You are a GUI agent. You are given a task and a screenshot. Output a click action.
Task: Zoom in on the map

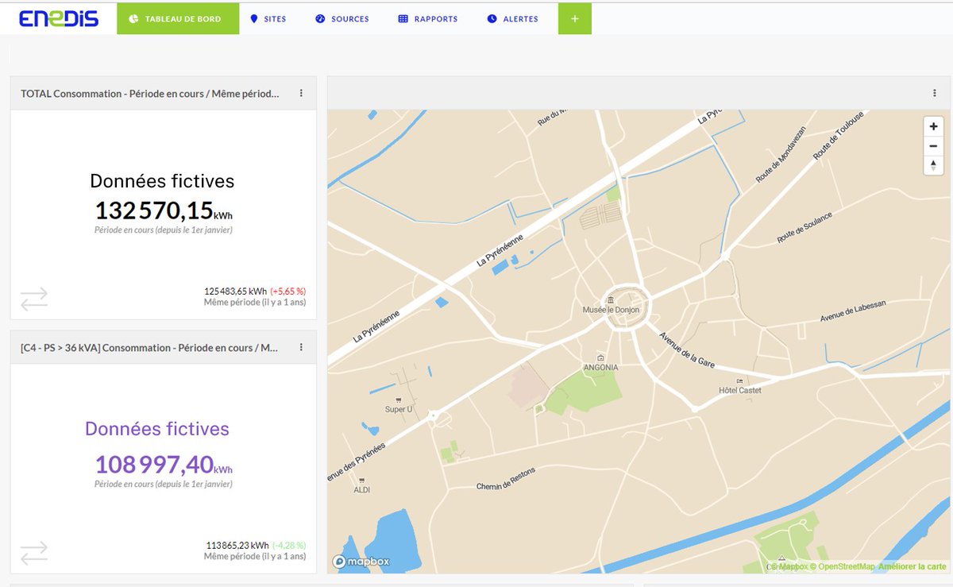coord(933,126)
